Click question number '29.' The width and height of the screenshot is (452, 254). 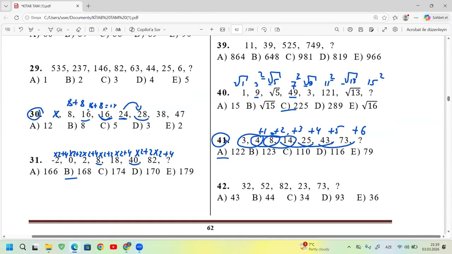(x=36, y=68)
